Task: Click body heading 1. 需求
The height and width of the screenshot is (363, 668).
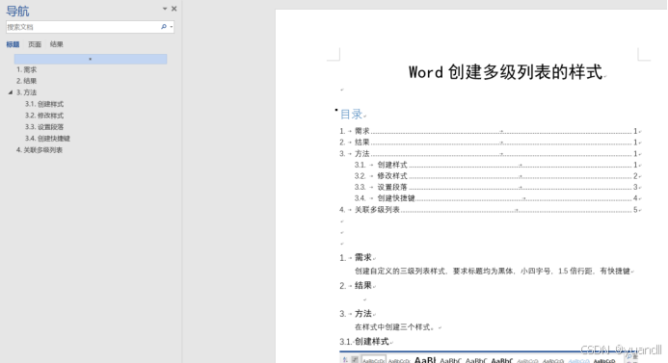Action: [x=356, y=257]
